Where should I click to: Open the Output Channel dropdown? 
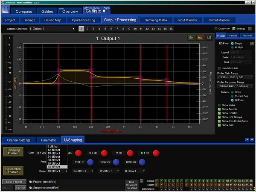pyautogui.click(x=52, y=29)
